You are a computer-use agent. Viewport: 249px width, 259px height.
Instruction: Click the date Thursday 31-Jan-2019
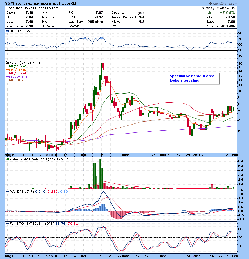click(x=218, y=8)
